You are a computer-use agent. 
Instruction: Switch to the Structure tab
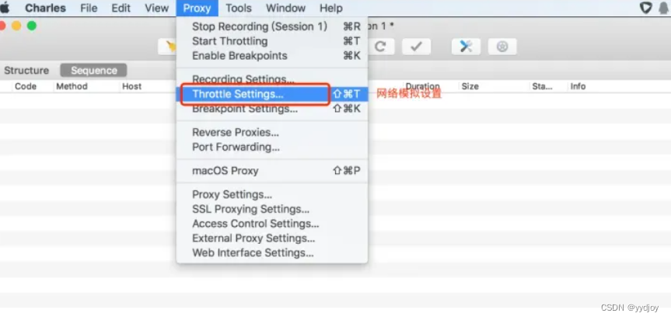[x=26, y=71]
